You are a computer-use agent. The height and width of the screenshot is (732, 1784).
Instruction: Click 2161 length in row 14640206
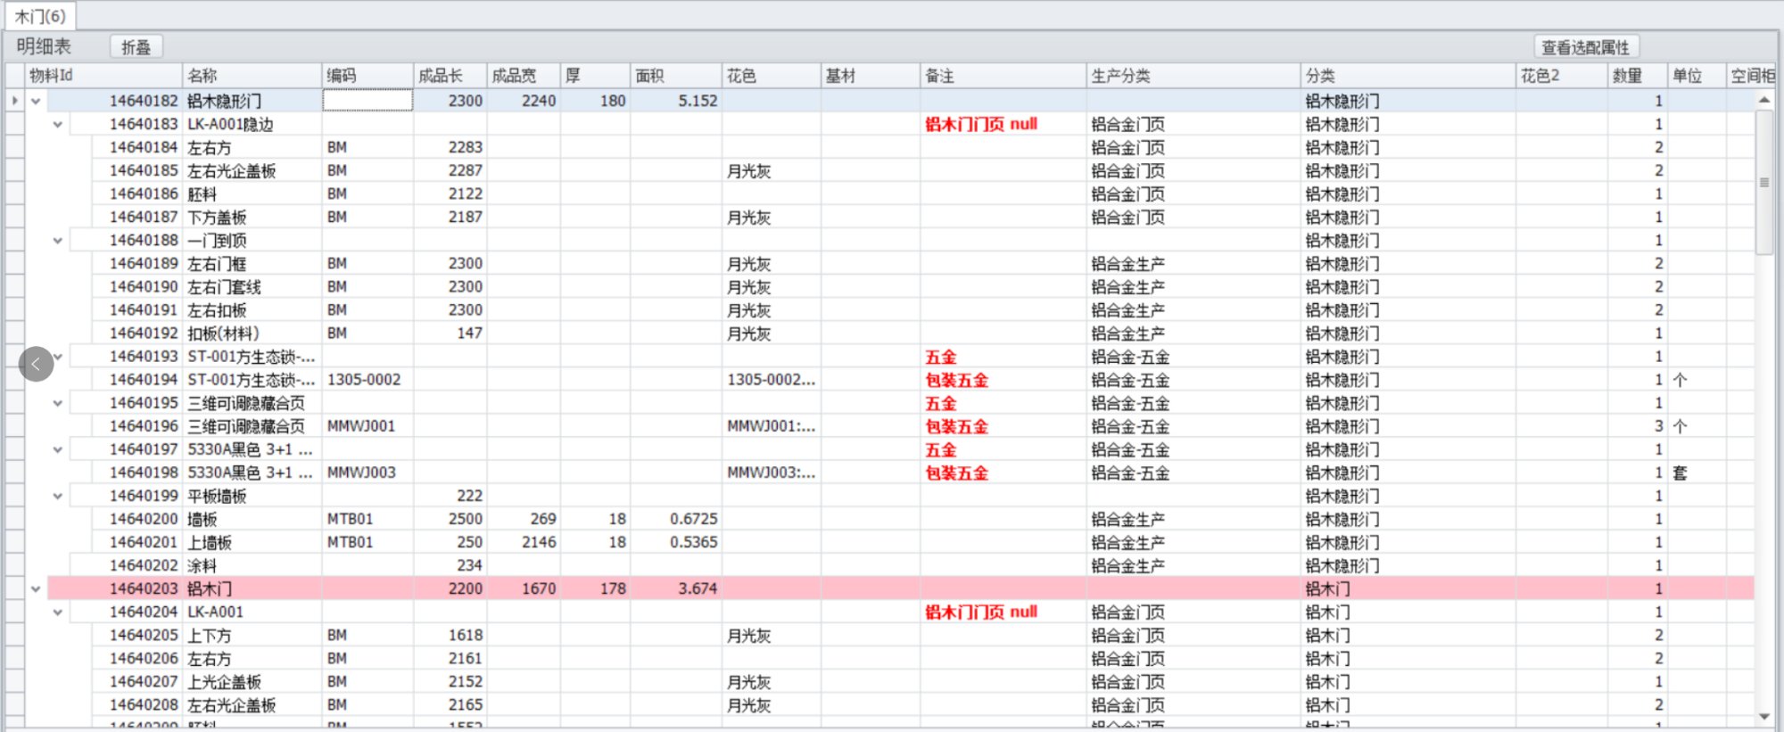(x=465, y=658)
